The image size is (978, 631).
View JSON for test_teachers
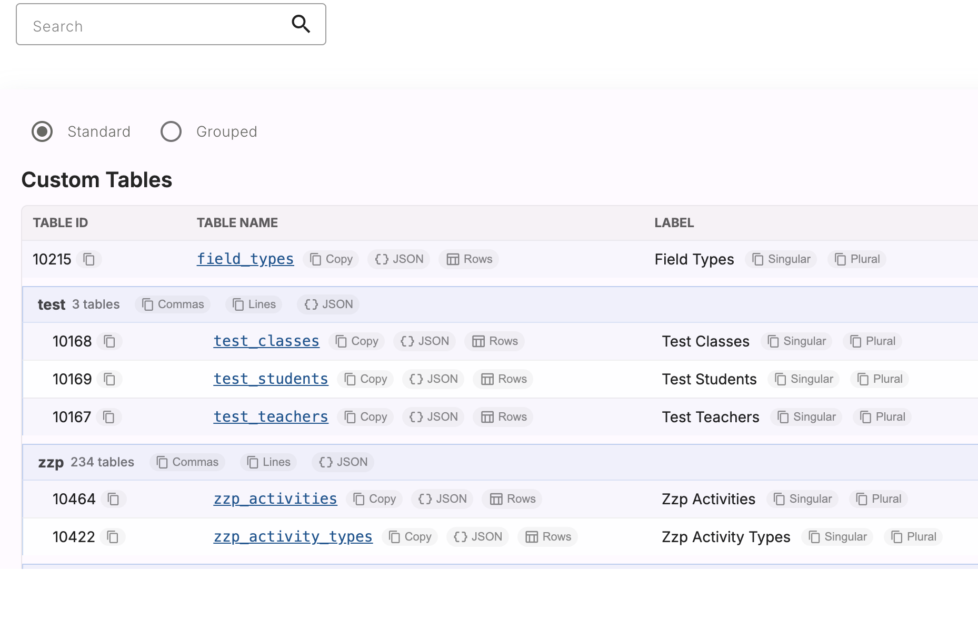[433, 417]
